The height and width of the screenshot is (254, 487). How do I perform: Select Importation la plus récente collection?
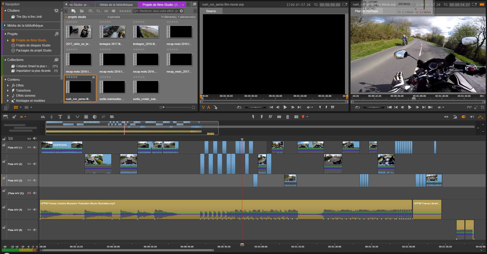coord(33,71)
